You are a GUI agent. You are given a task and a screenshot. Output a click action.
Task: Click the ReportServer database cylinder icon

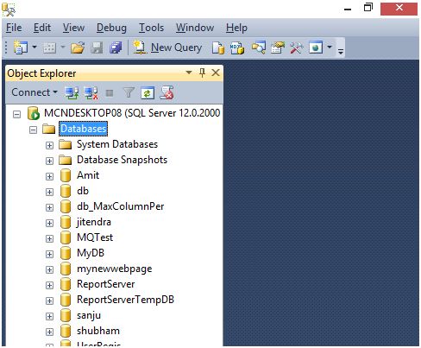coord(66,285)
